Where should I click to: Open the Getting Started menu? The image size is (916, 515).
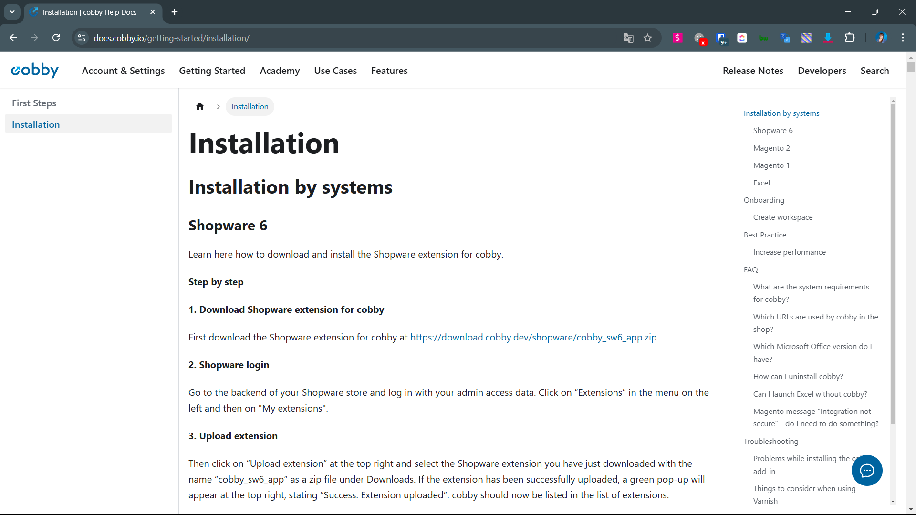click(212, 71)
